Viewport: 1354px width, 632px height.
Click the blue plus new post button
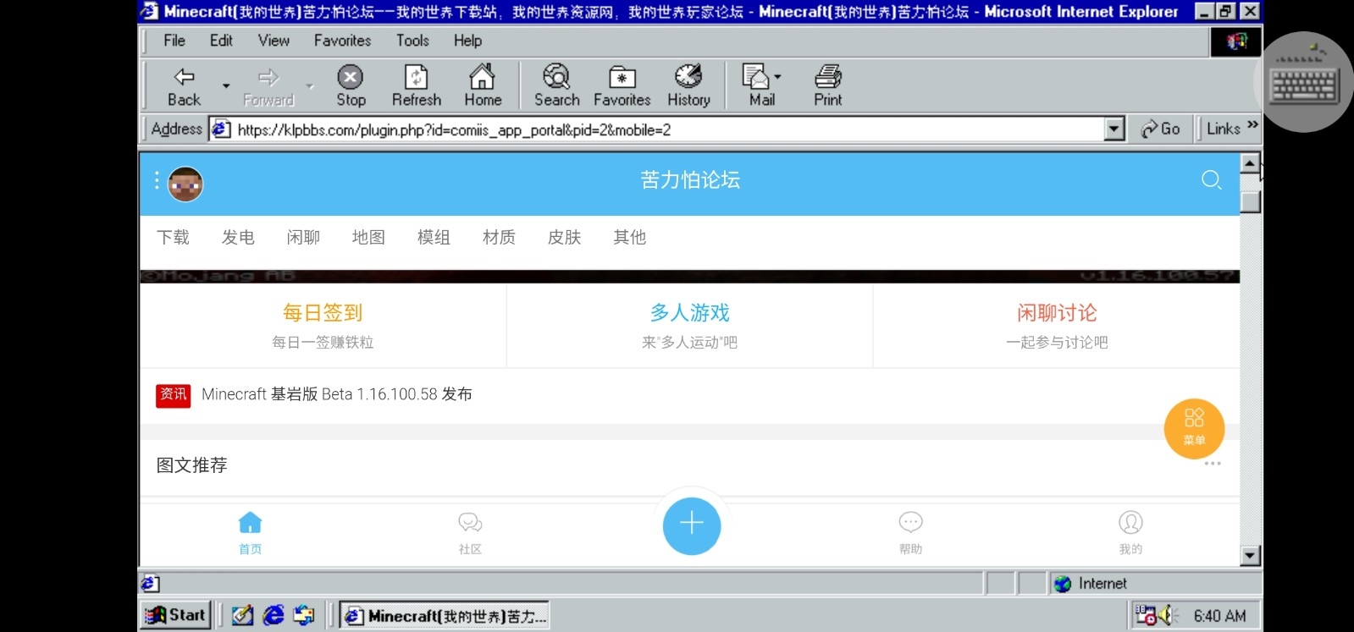coord(692,525)
